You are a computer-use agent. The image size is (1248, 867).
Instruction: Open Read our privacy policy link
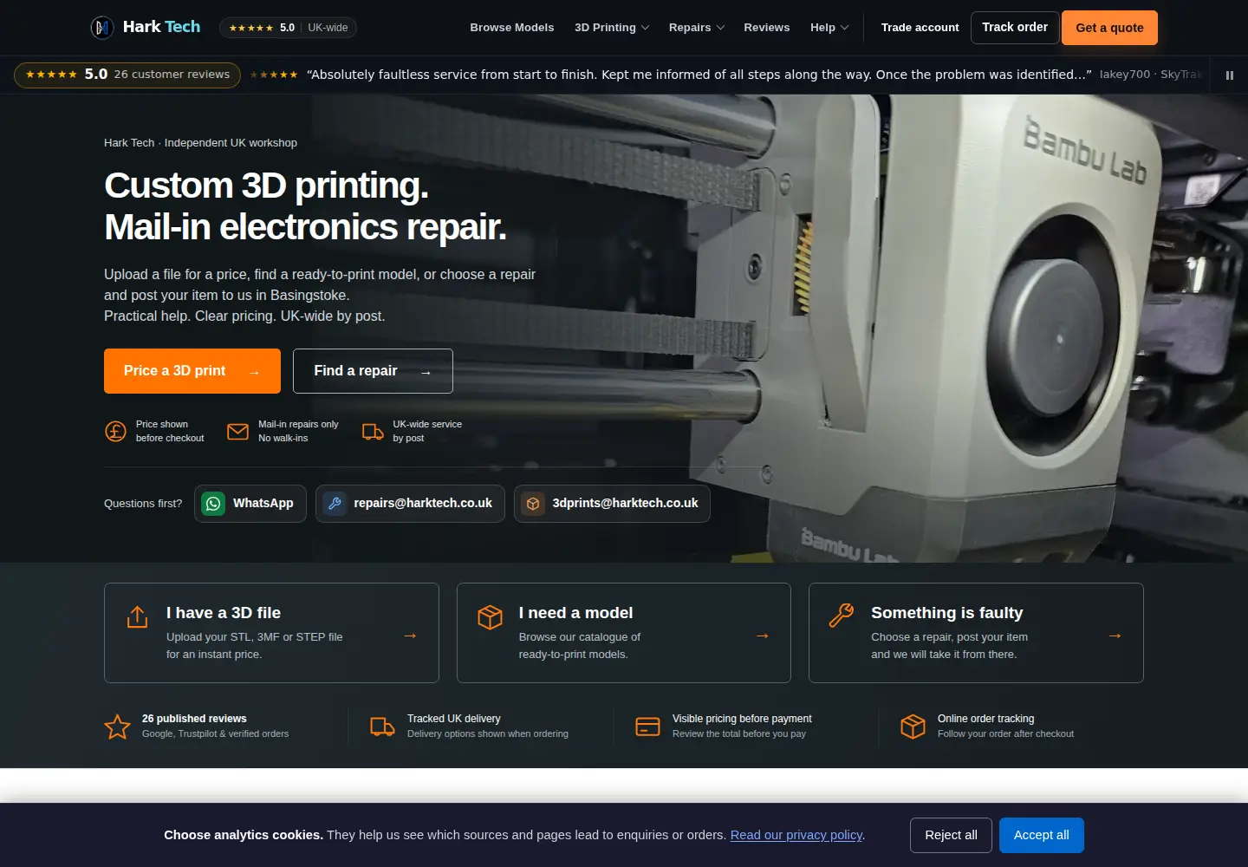(796, 835)
